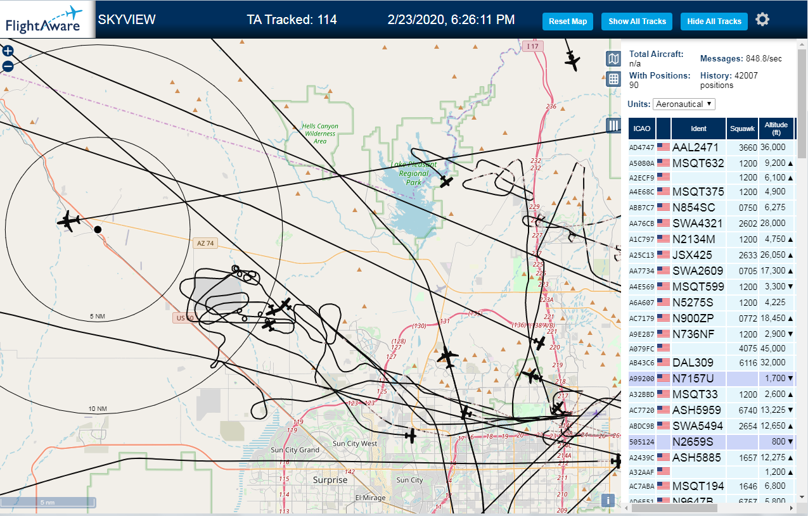
Task: Click the table's scroll right arrow
Action: pyautogui.click(x=790, y=508)
